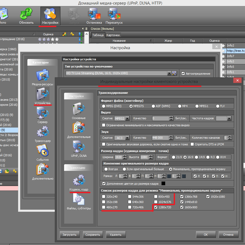Click the Обновить toolbar icon
This screenshot has width=245, height=245.
click(26, 14)
